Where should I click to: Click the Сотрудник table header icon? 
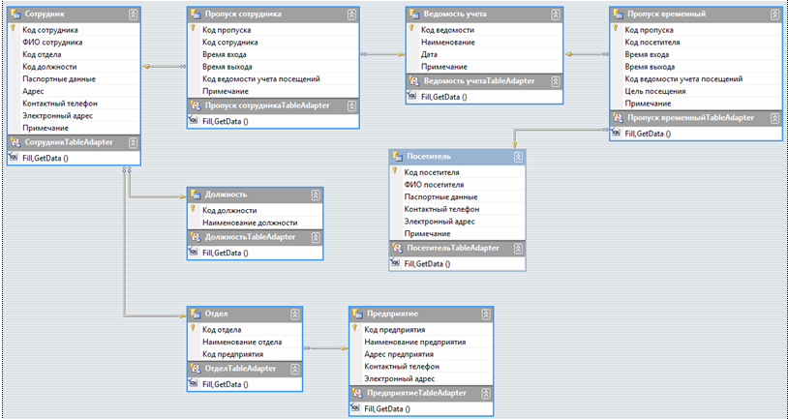point(15,15)
